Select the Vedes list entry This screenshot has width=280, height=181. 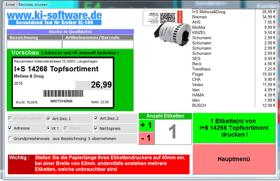(x=234, y=85)
